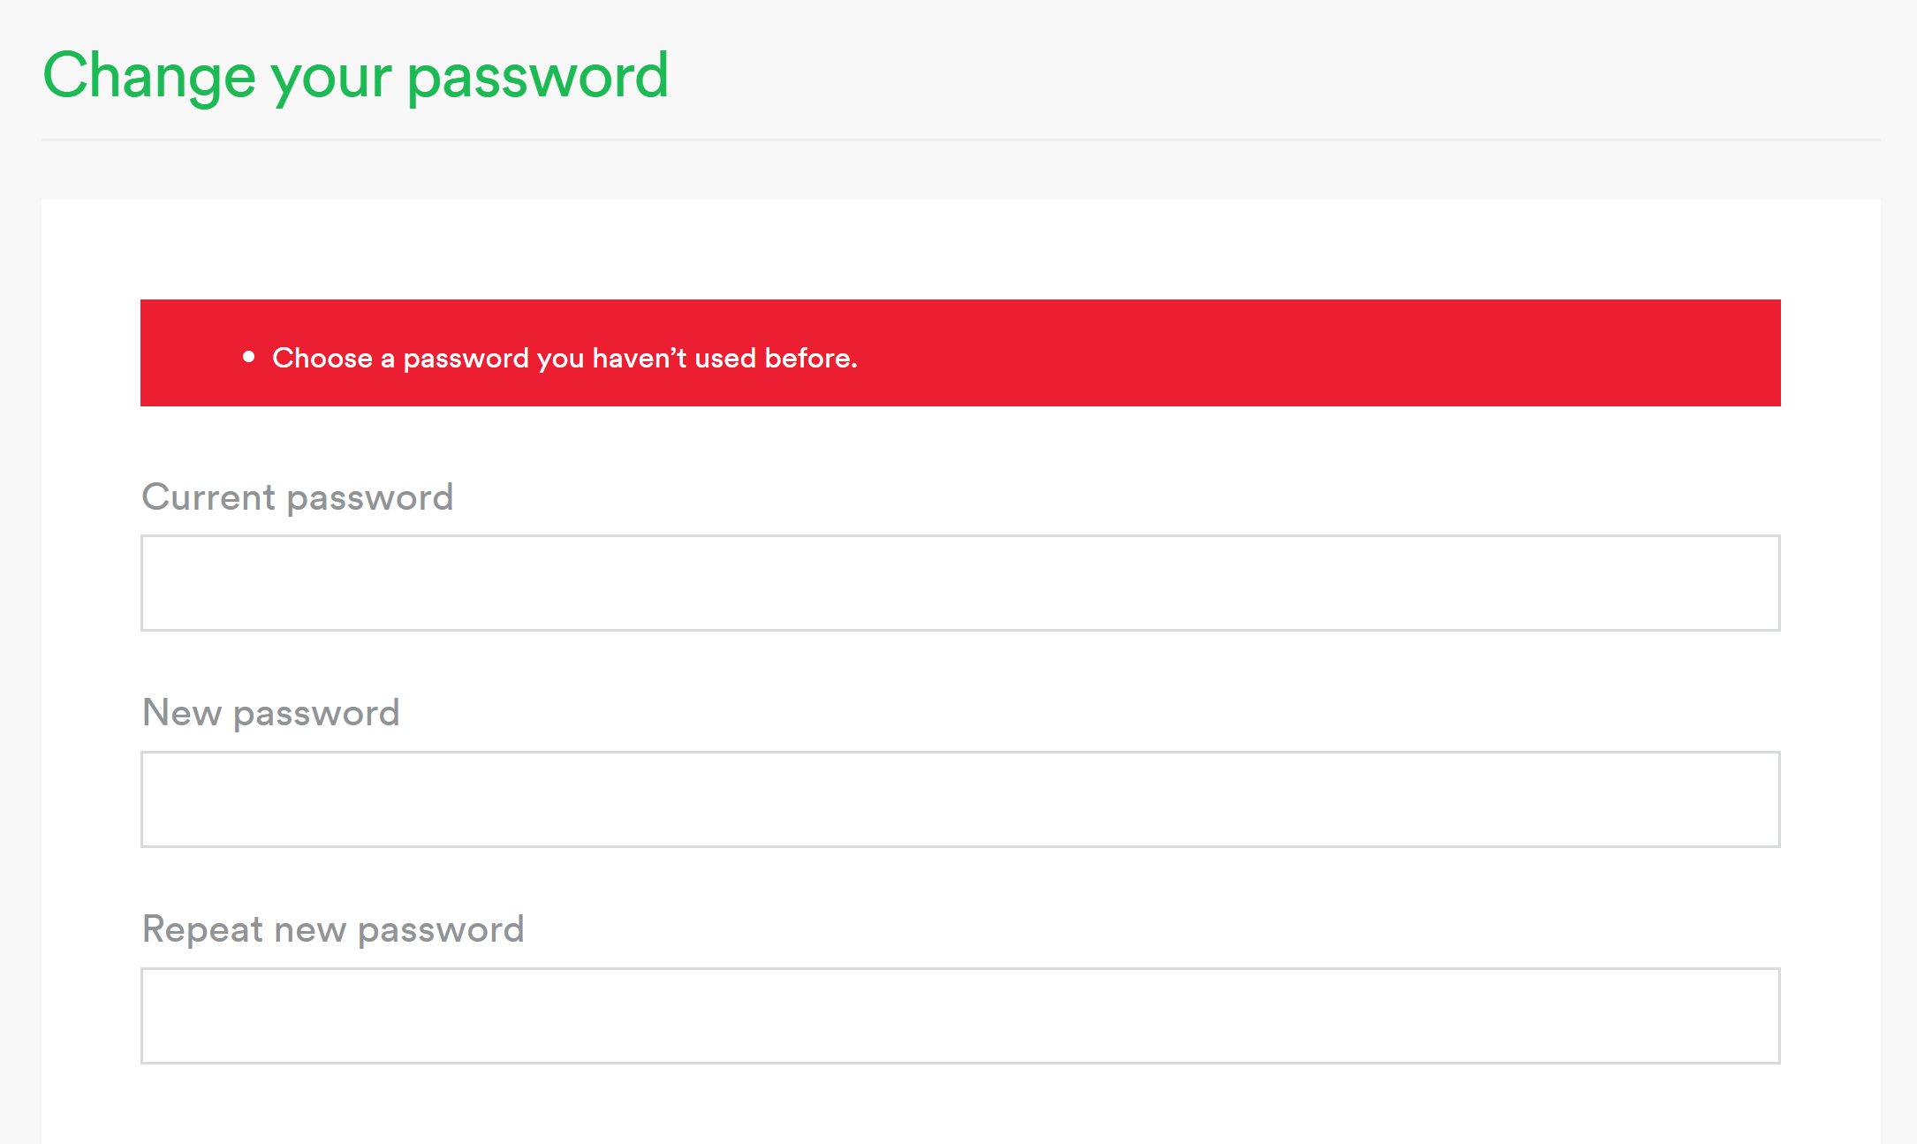
Task: Click the horizontal divider below the title
Action: (x=960, y=140)
